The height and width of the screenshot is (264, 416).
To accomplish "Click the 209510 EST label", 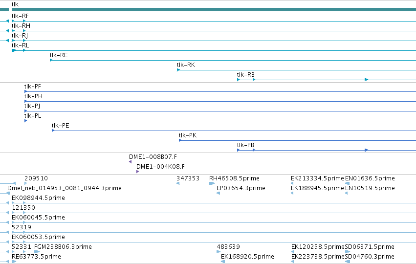I will [36, 178].
